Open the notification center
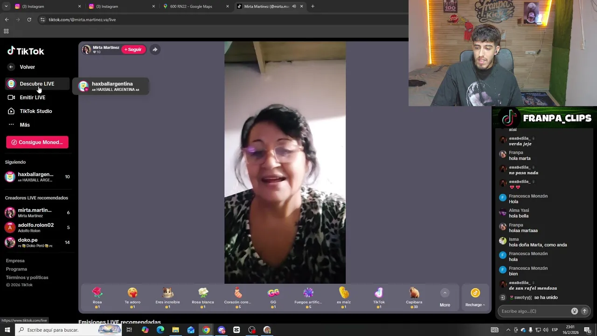Image resolution: width=597 pixels, height=336 pixels. click(x=588, y=330)
